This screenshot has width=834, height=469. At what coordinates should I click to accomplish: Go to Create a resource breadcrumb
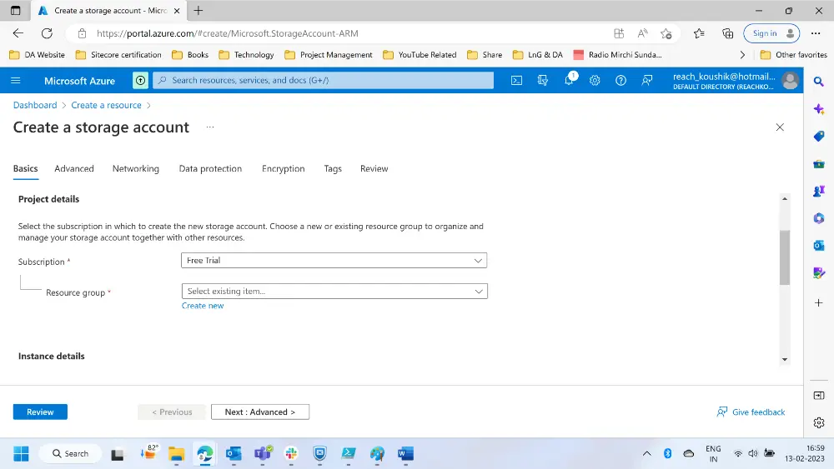(107, 105)
